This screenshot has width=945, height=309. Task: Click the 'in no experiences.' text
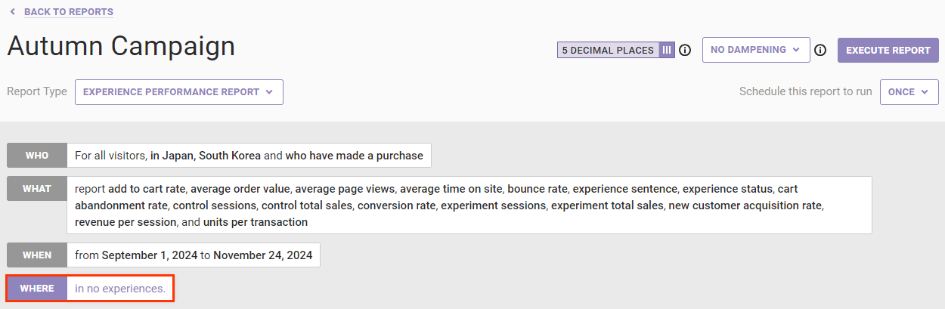120,289
